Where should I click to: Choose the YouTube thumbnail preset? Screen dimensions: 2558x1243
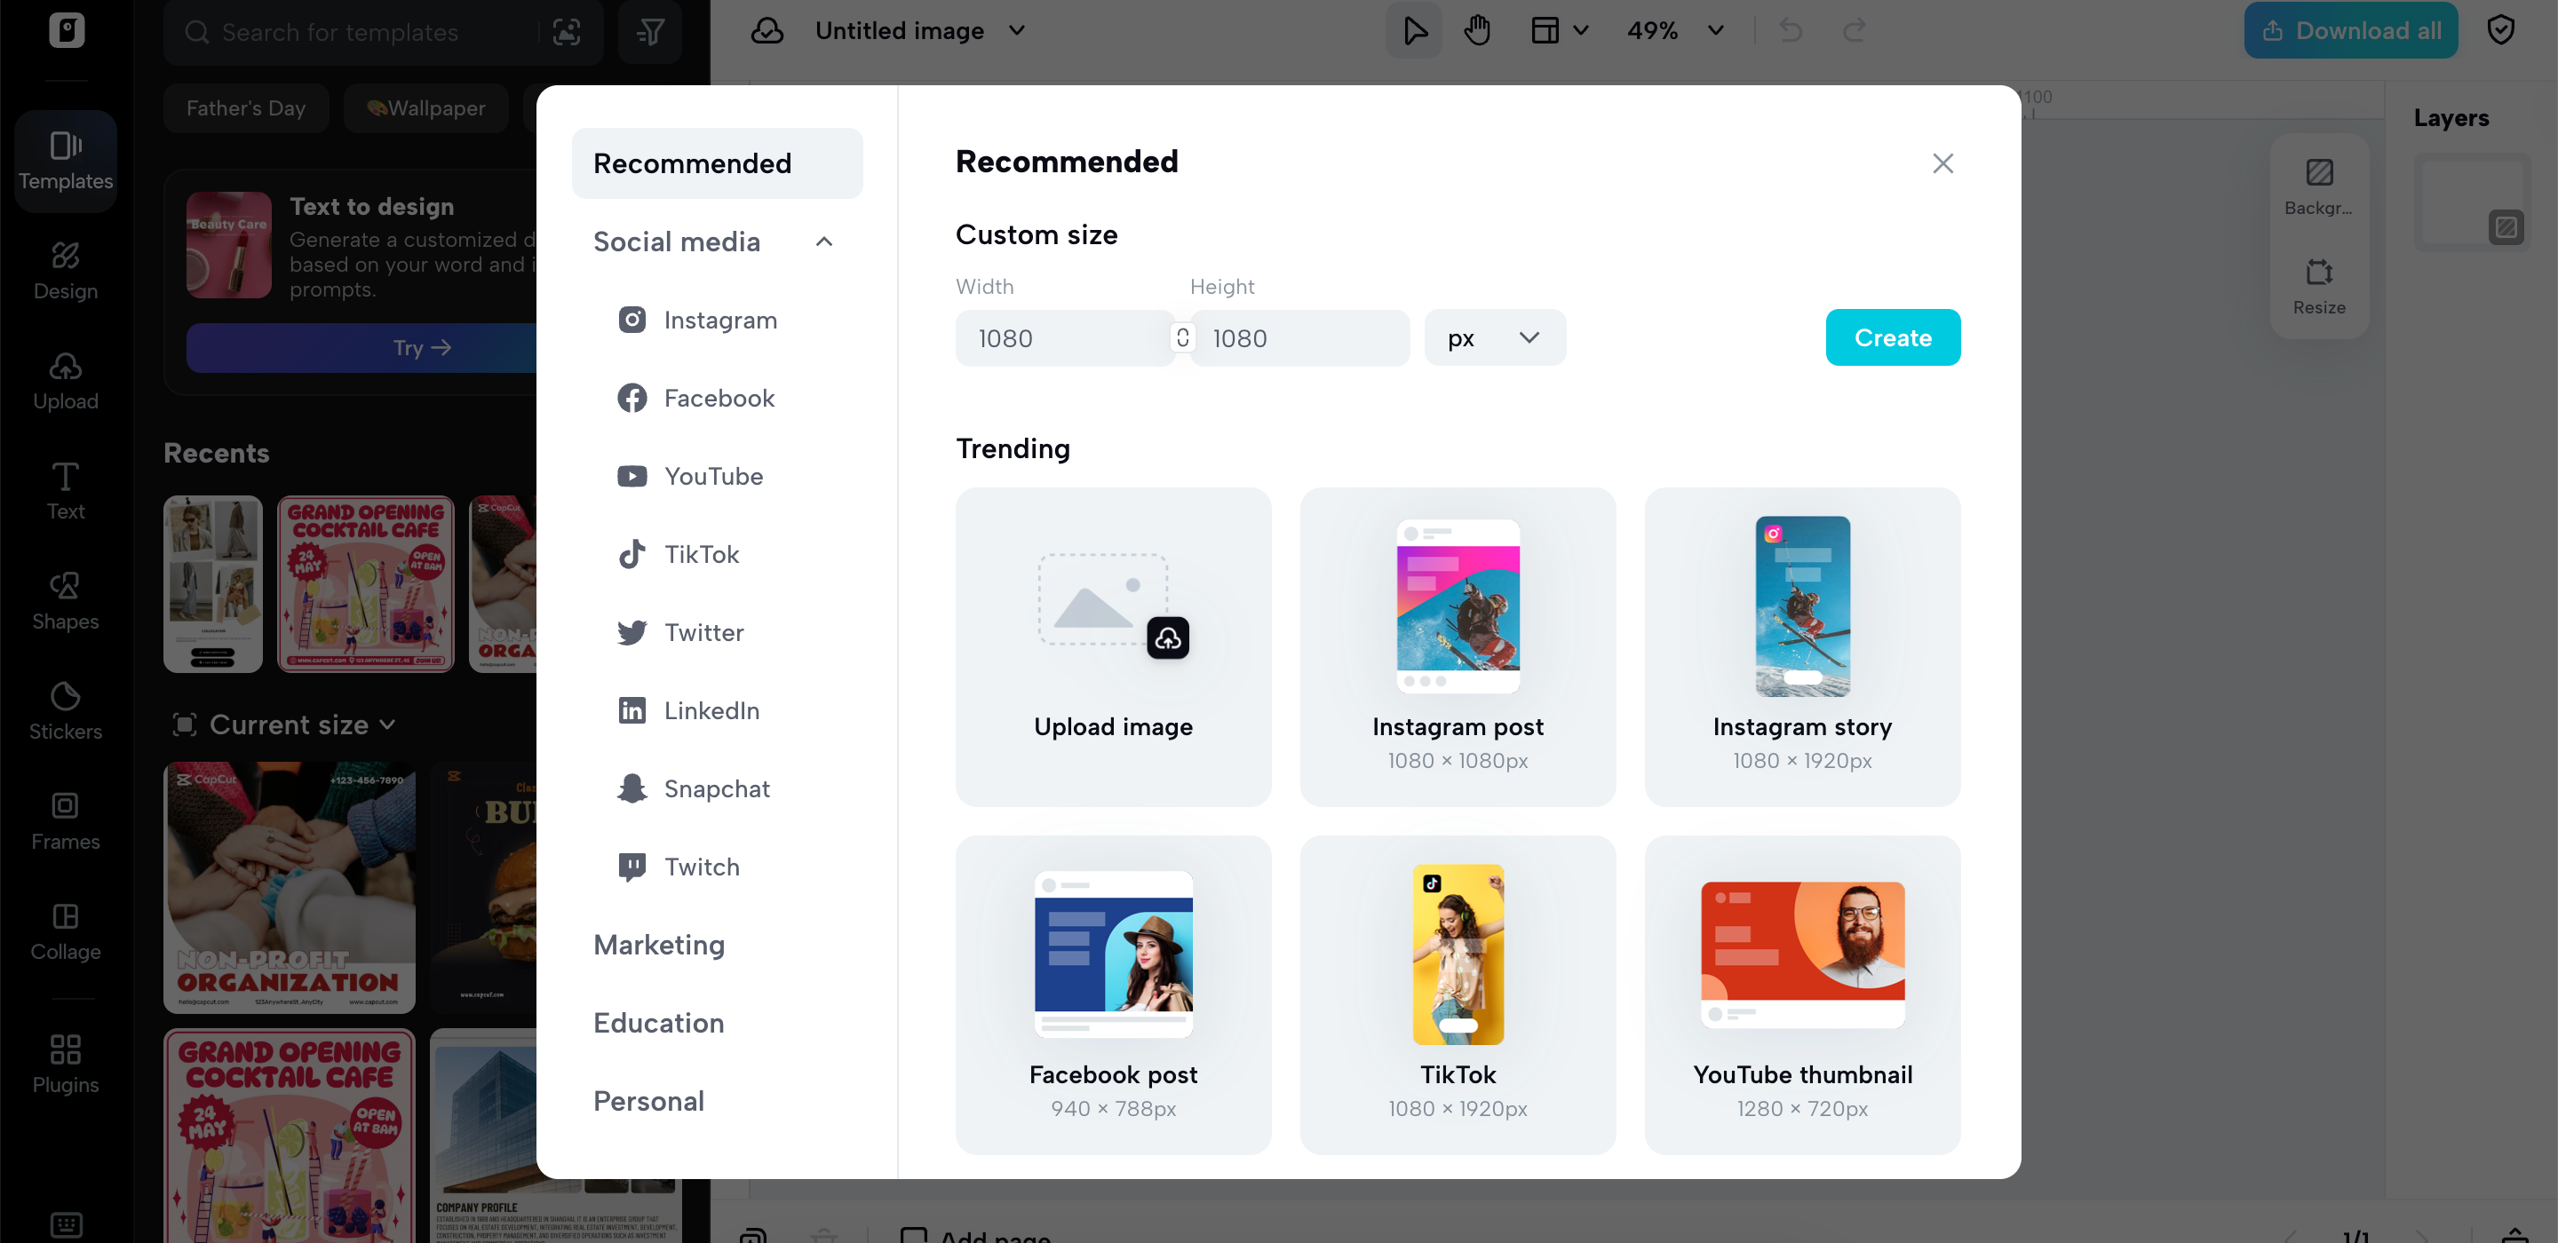1801,994
